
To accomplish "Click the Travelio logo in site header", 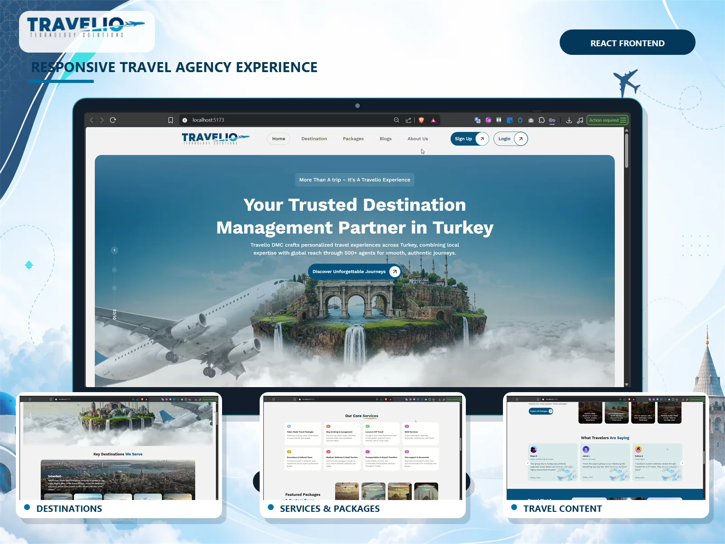I will point(215,138).
